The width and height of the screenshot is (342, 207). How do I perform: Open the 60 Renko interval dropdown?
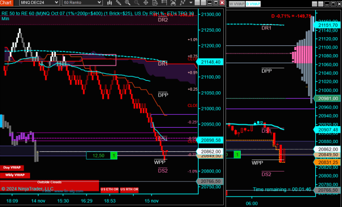point(82,3)
